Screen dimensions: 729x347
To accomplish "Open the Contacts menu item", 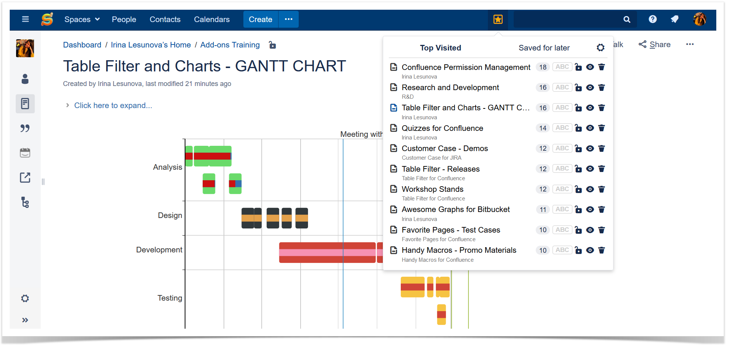I will click(165, 19).
